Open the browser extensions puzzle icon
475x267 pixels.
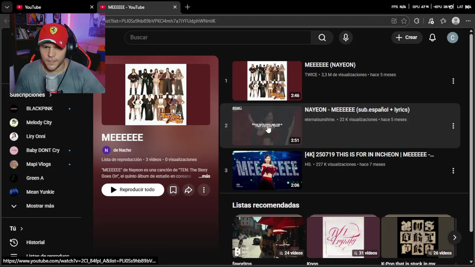pos(417,21)
